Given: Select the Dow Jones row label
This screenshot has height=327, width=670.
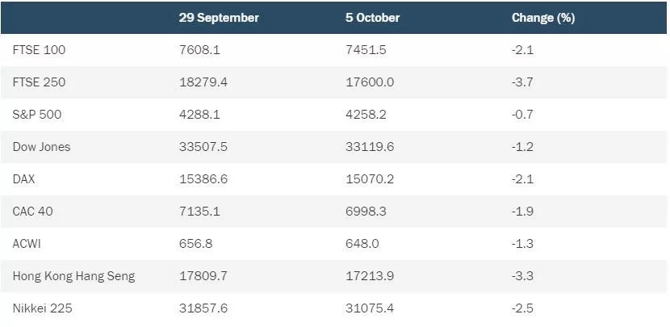Looking at the screenshot, I should point(41,147).
